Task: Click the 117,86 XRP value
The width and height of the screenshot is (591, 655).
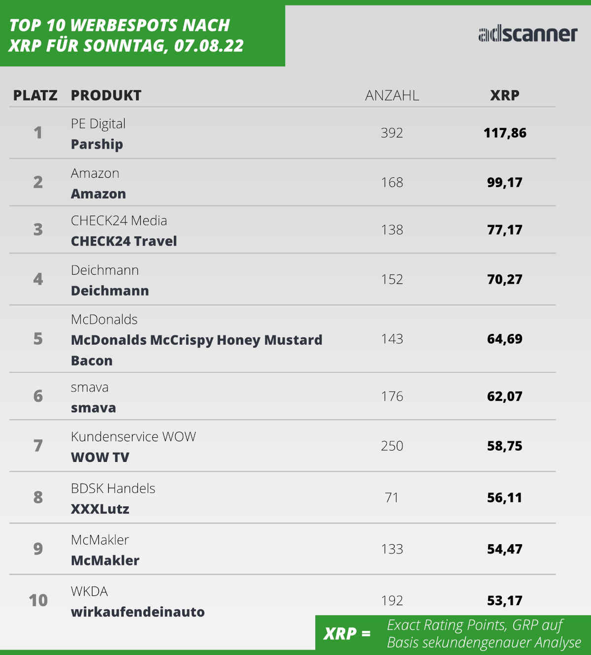Action: pos(505,133)
